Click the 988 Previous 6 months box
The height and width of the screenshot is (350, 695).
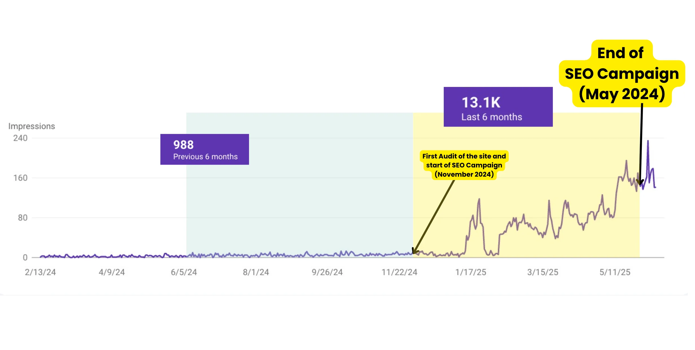[x=205, y=149]
